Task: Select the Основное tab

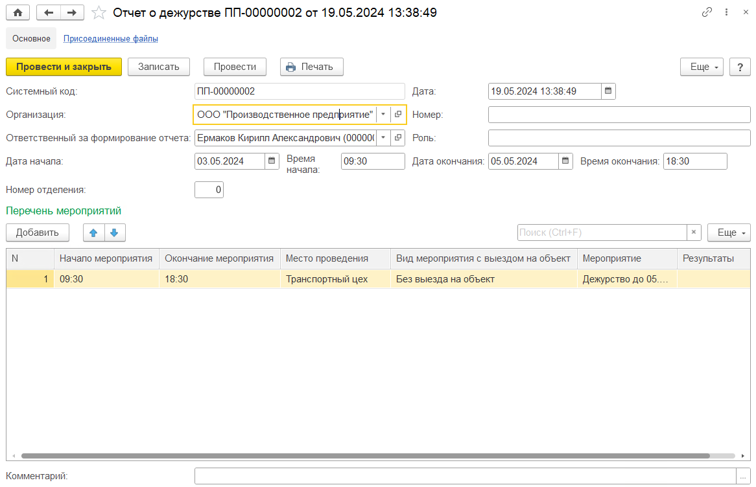Action: point(31,38)
